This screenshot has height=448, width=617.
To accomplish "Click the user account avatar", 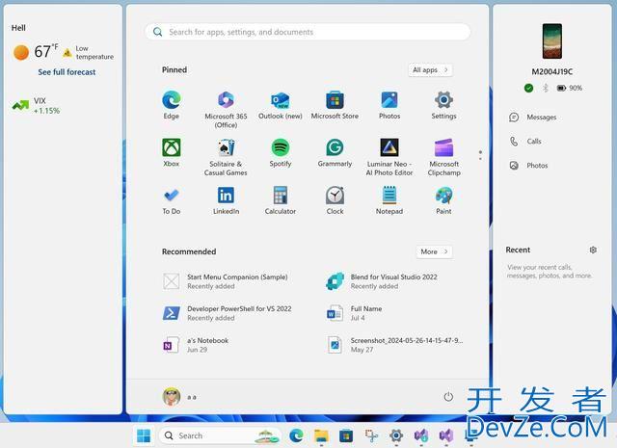I will [172, 397].
